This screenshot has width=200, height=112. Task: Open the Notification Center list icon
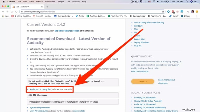(x=195, y=1)
